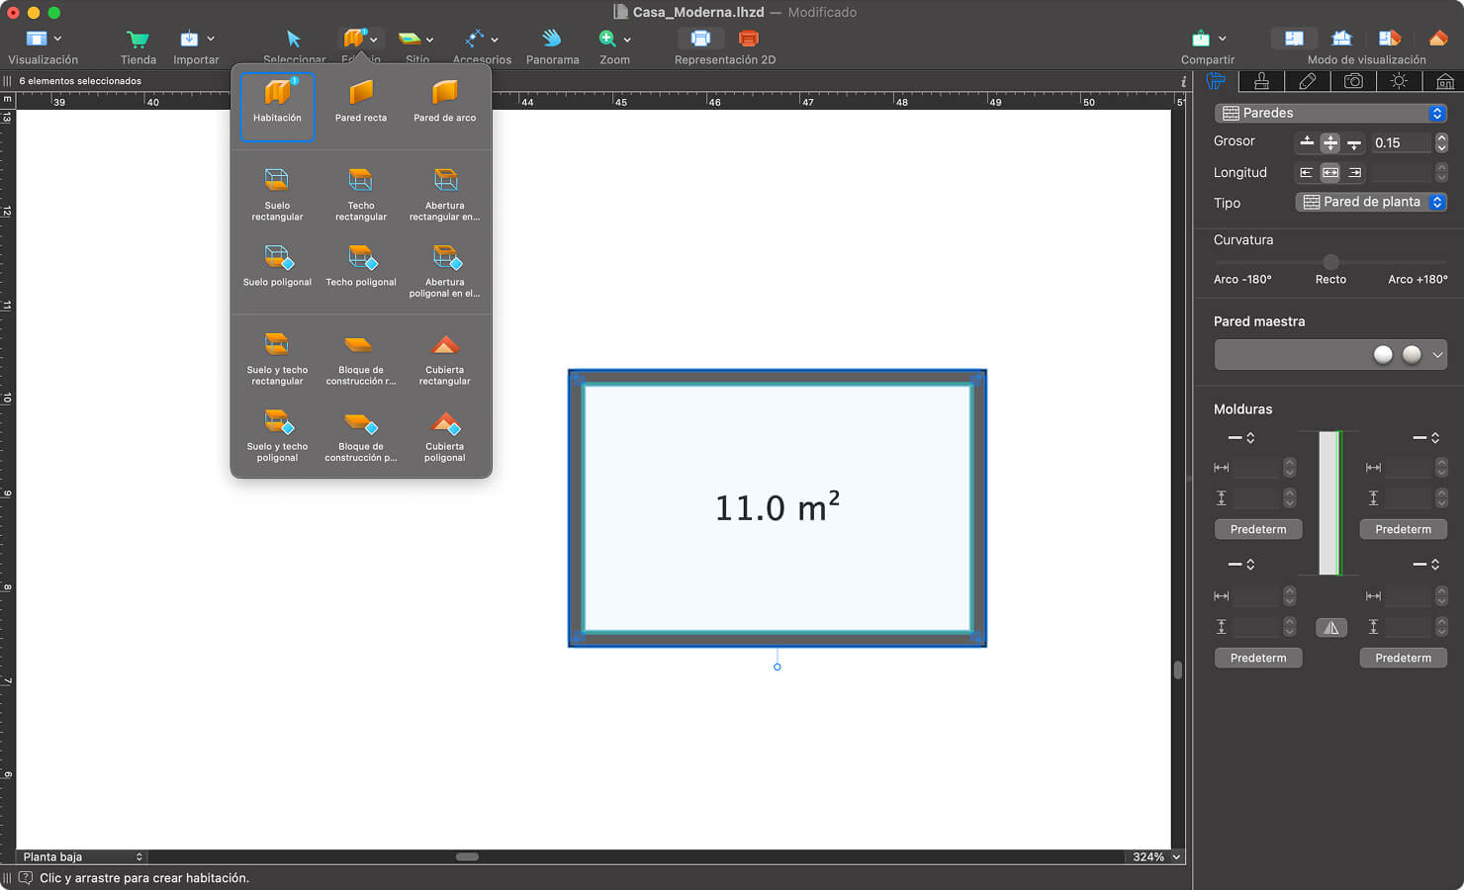The width and height of the screenshot is (1464, 890).
Task: Click the Grosor value stepper
Action: [1441, 142]
